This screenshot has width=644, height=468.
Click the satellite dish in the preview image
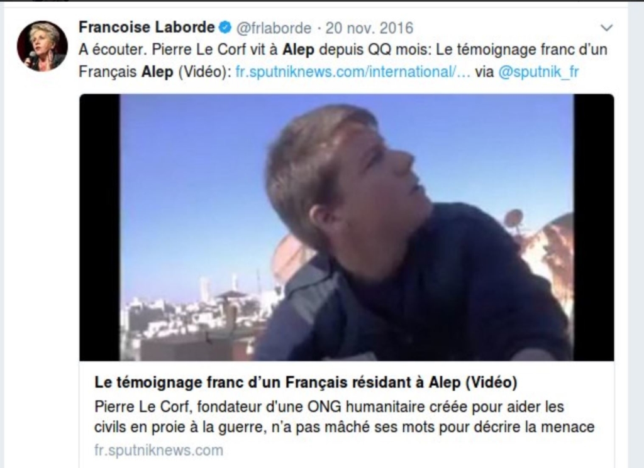(x=513, y=218)
